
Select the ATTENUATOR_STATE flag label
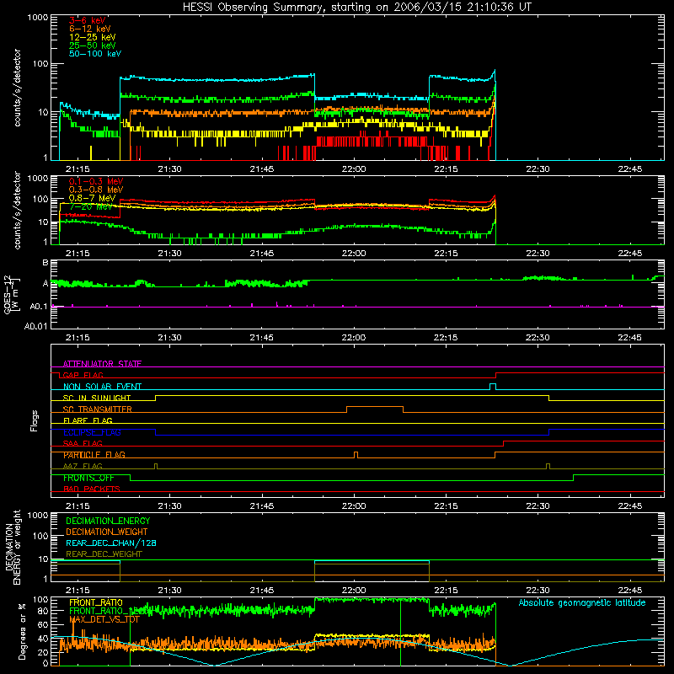click(102, 364)
